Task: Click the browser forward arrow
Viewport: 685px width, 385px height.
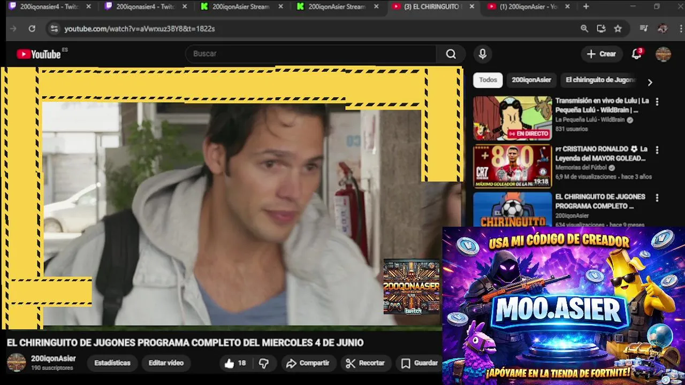Action: pyautogui.click(x=13, y=29)
